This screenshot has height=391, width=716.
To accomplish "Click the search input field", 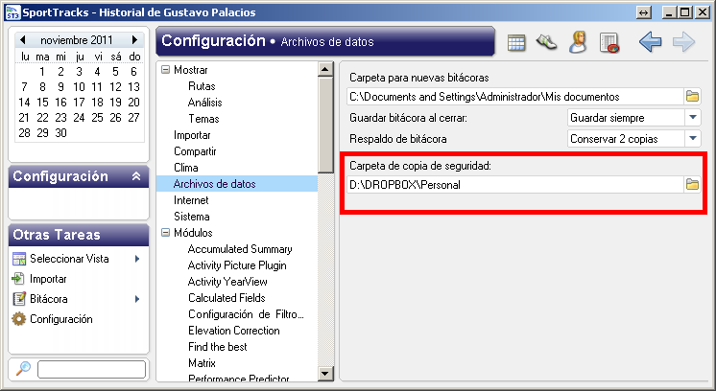I will tap(91, 369).
